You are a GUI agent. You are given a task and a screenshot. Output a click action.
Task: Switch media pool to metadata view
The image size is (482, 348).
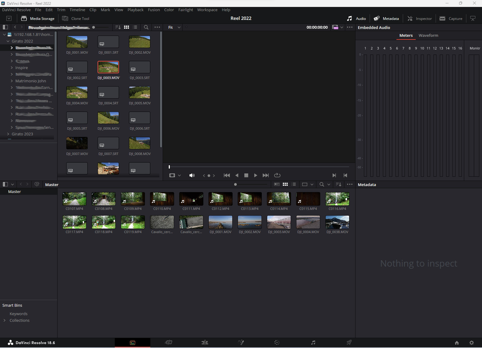pyautogui.click(x=277, y=184)
